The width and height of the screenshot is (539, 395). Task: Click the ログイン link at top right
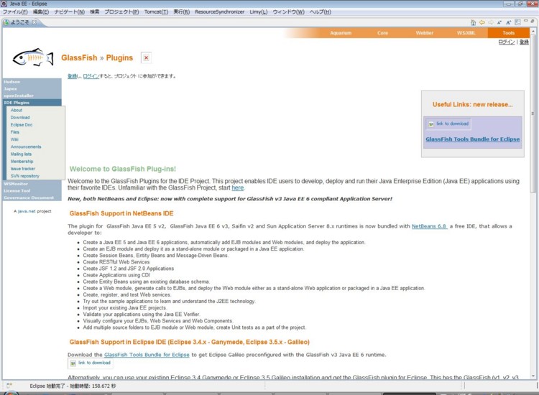tap(507, 42)
